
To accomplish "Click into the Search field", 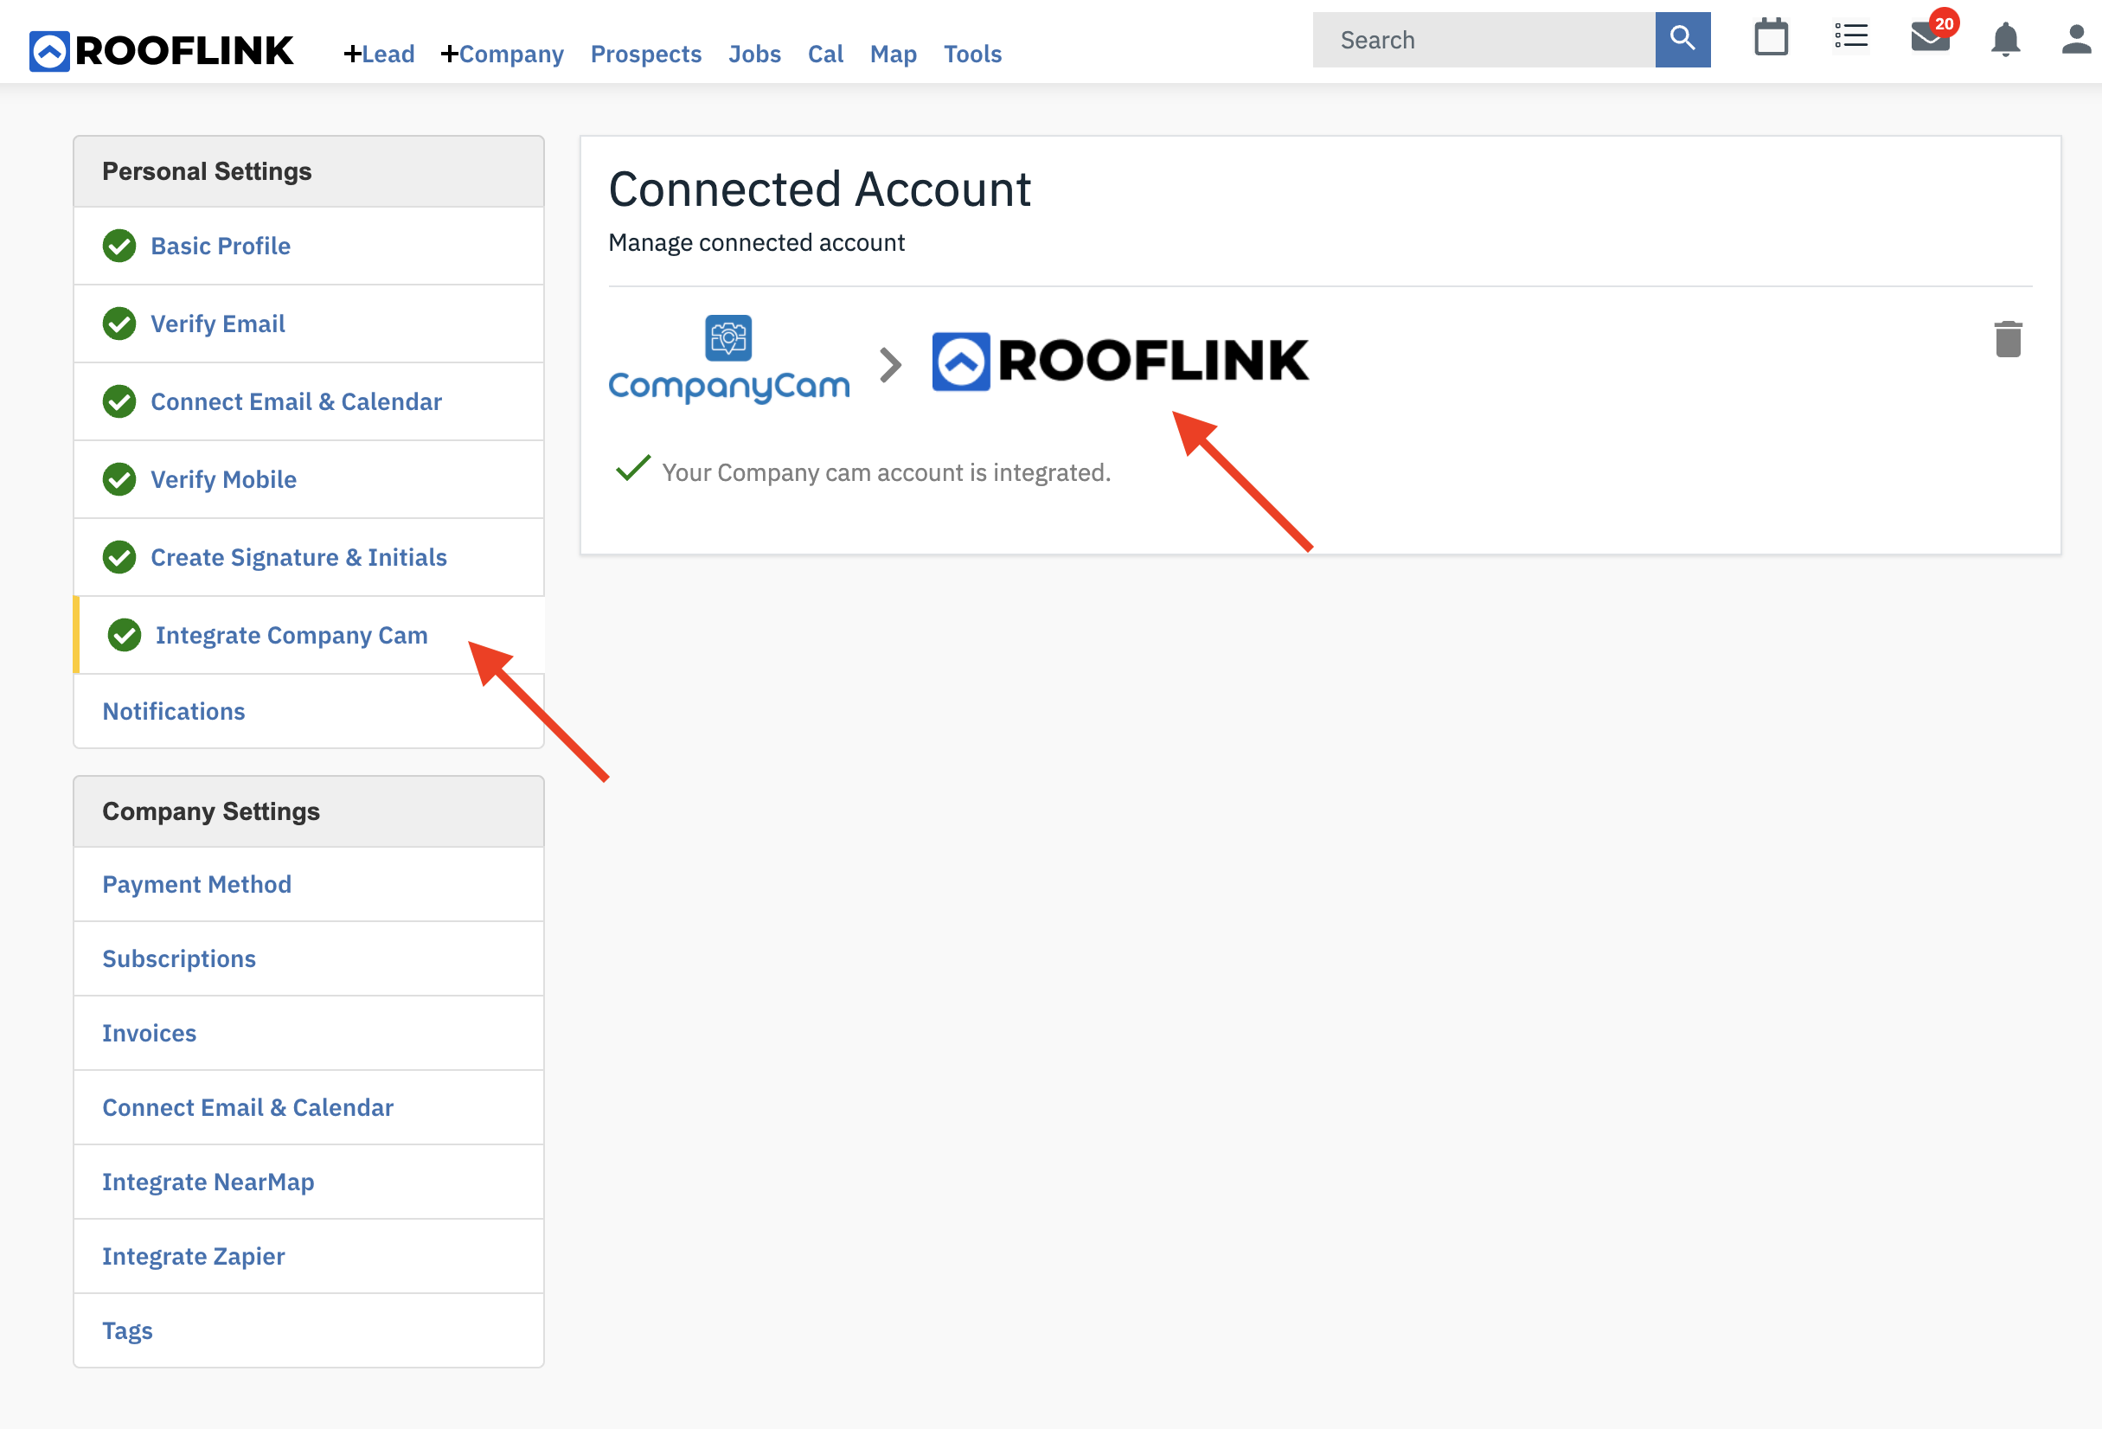I will tap(1484, 40).
